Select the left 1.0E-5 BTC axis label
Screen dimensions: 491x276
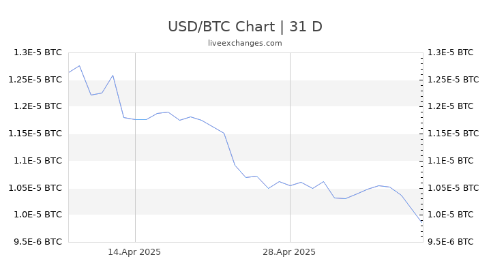point(38,215)
